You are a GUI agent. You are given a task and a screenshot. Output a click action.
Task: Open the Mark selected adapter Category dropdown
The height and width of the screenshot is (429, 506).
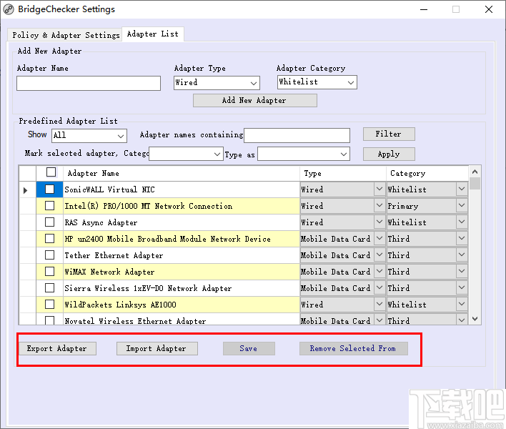coord(186,154)
